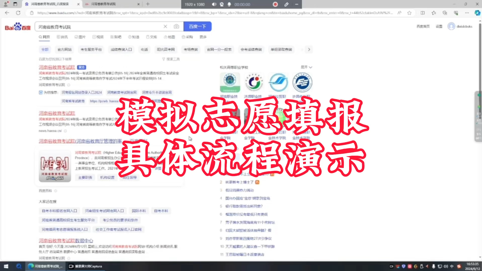Refresh the current browser page
The image size is (482, 271).
point(18,13)
